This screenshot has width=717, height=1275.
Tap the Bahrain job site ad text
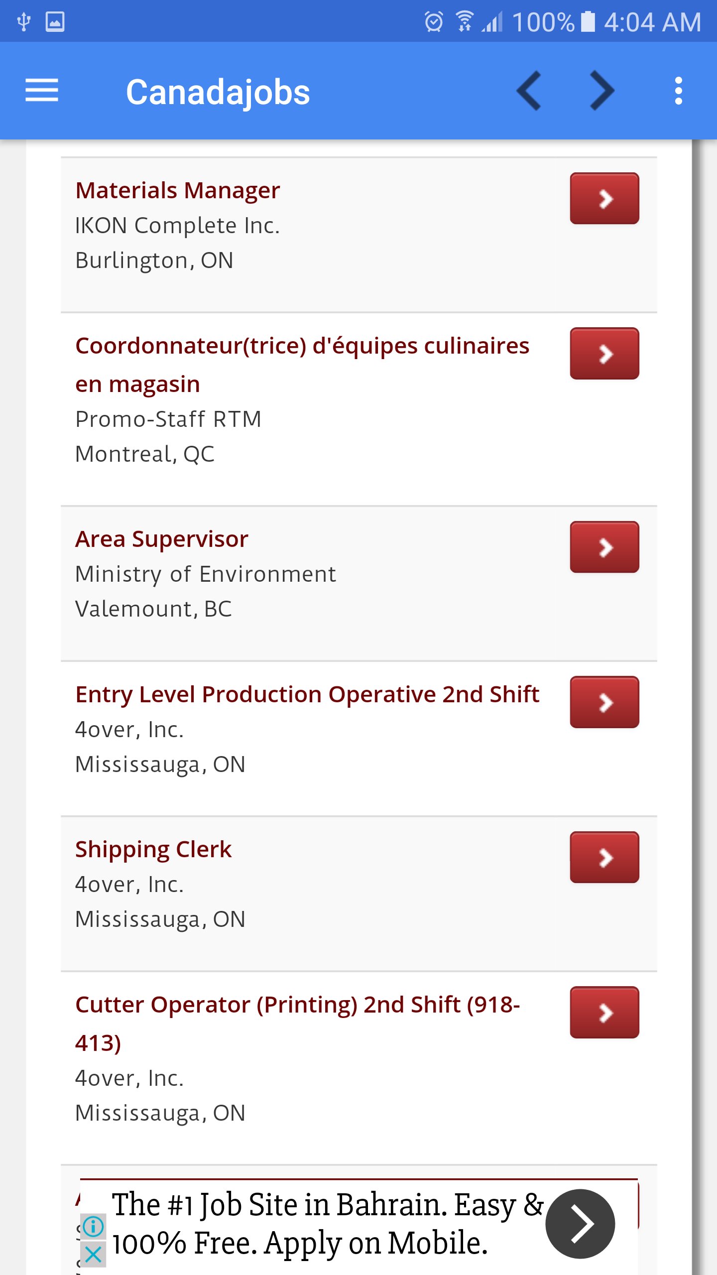point(326,1224)
